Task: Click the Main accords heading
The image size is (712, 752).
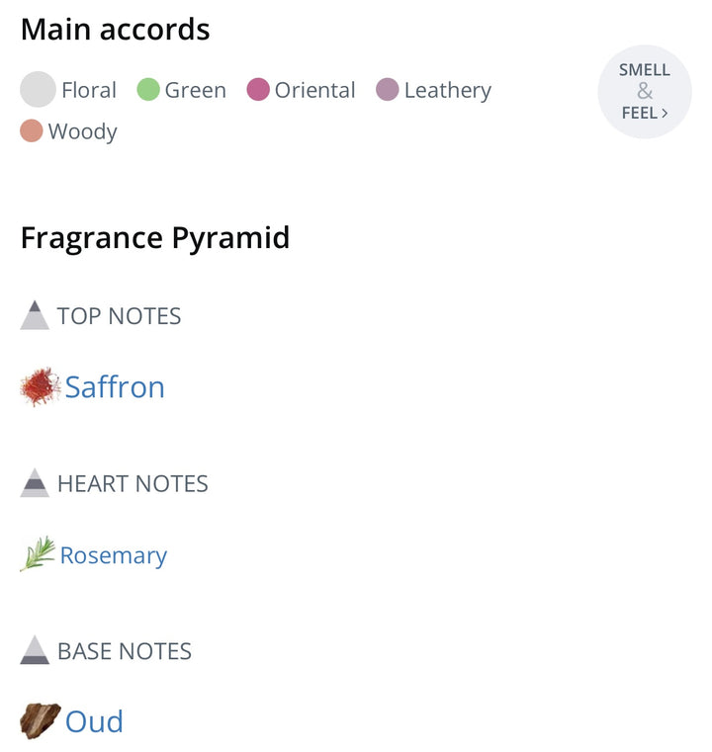Action: pos(115,30)
